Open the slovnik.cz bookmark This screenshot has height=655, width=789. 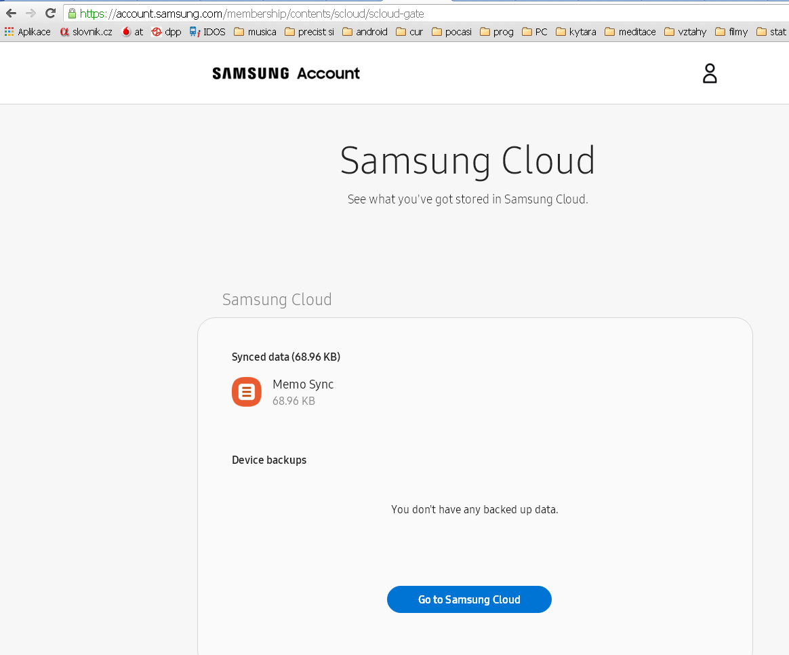(86, 32)
